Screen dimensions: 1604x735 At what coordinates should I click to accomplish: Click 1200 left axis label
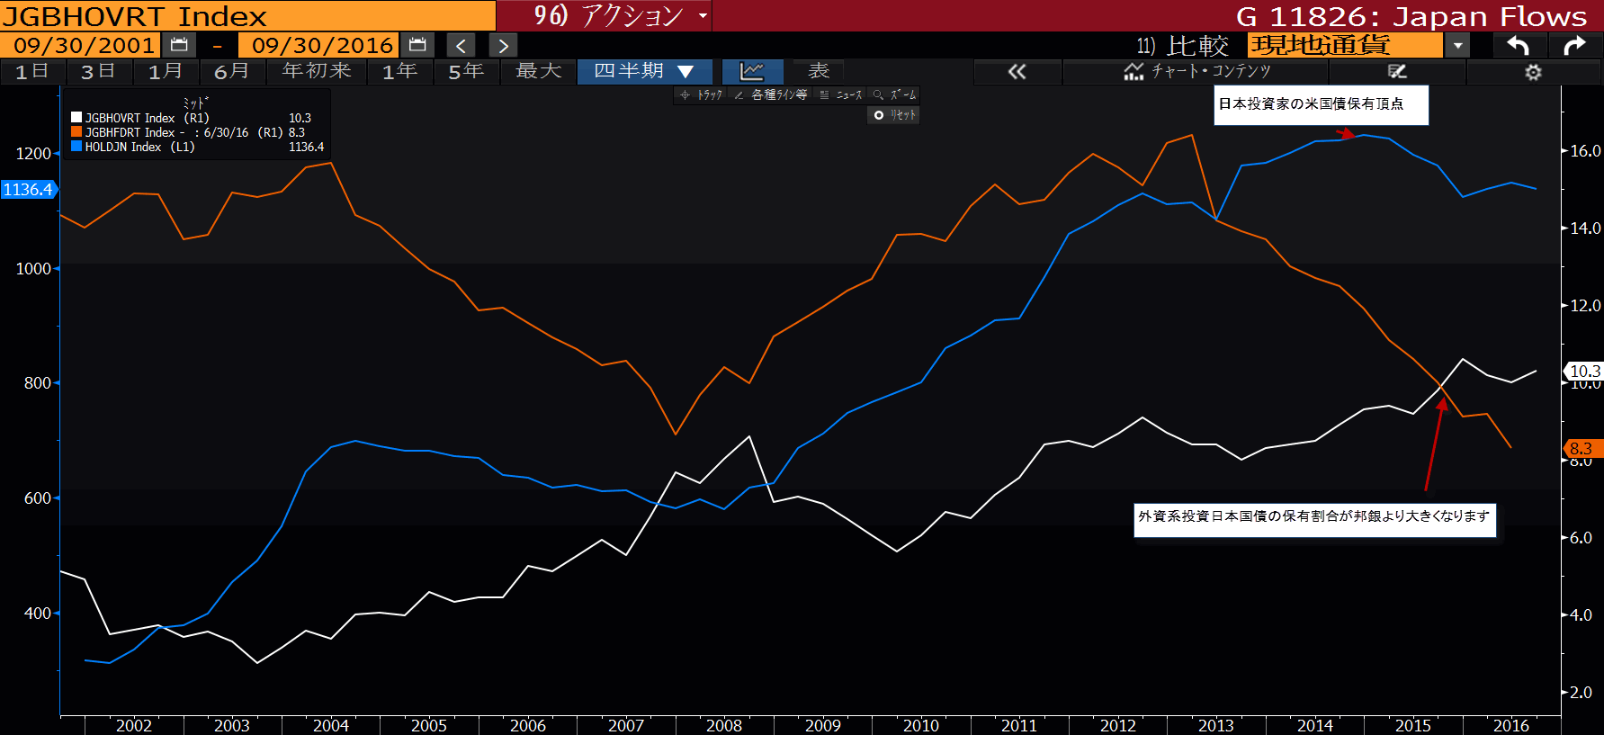[x=33, y=154]
